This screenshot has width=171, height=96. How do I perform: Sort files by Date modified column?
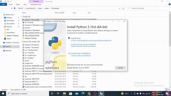[59, 13]
